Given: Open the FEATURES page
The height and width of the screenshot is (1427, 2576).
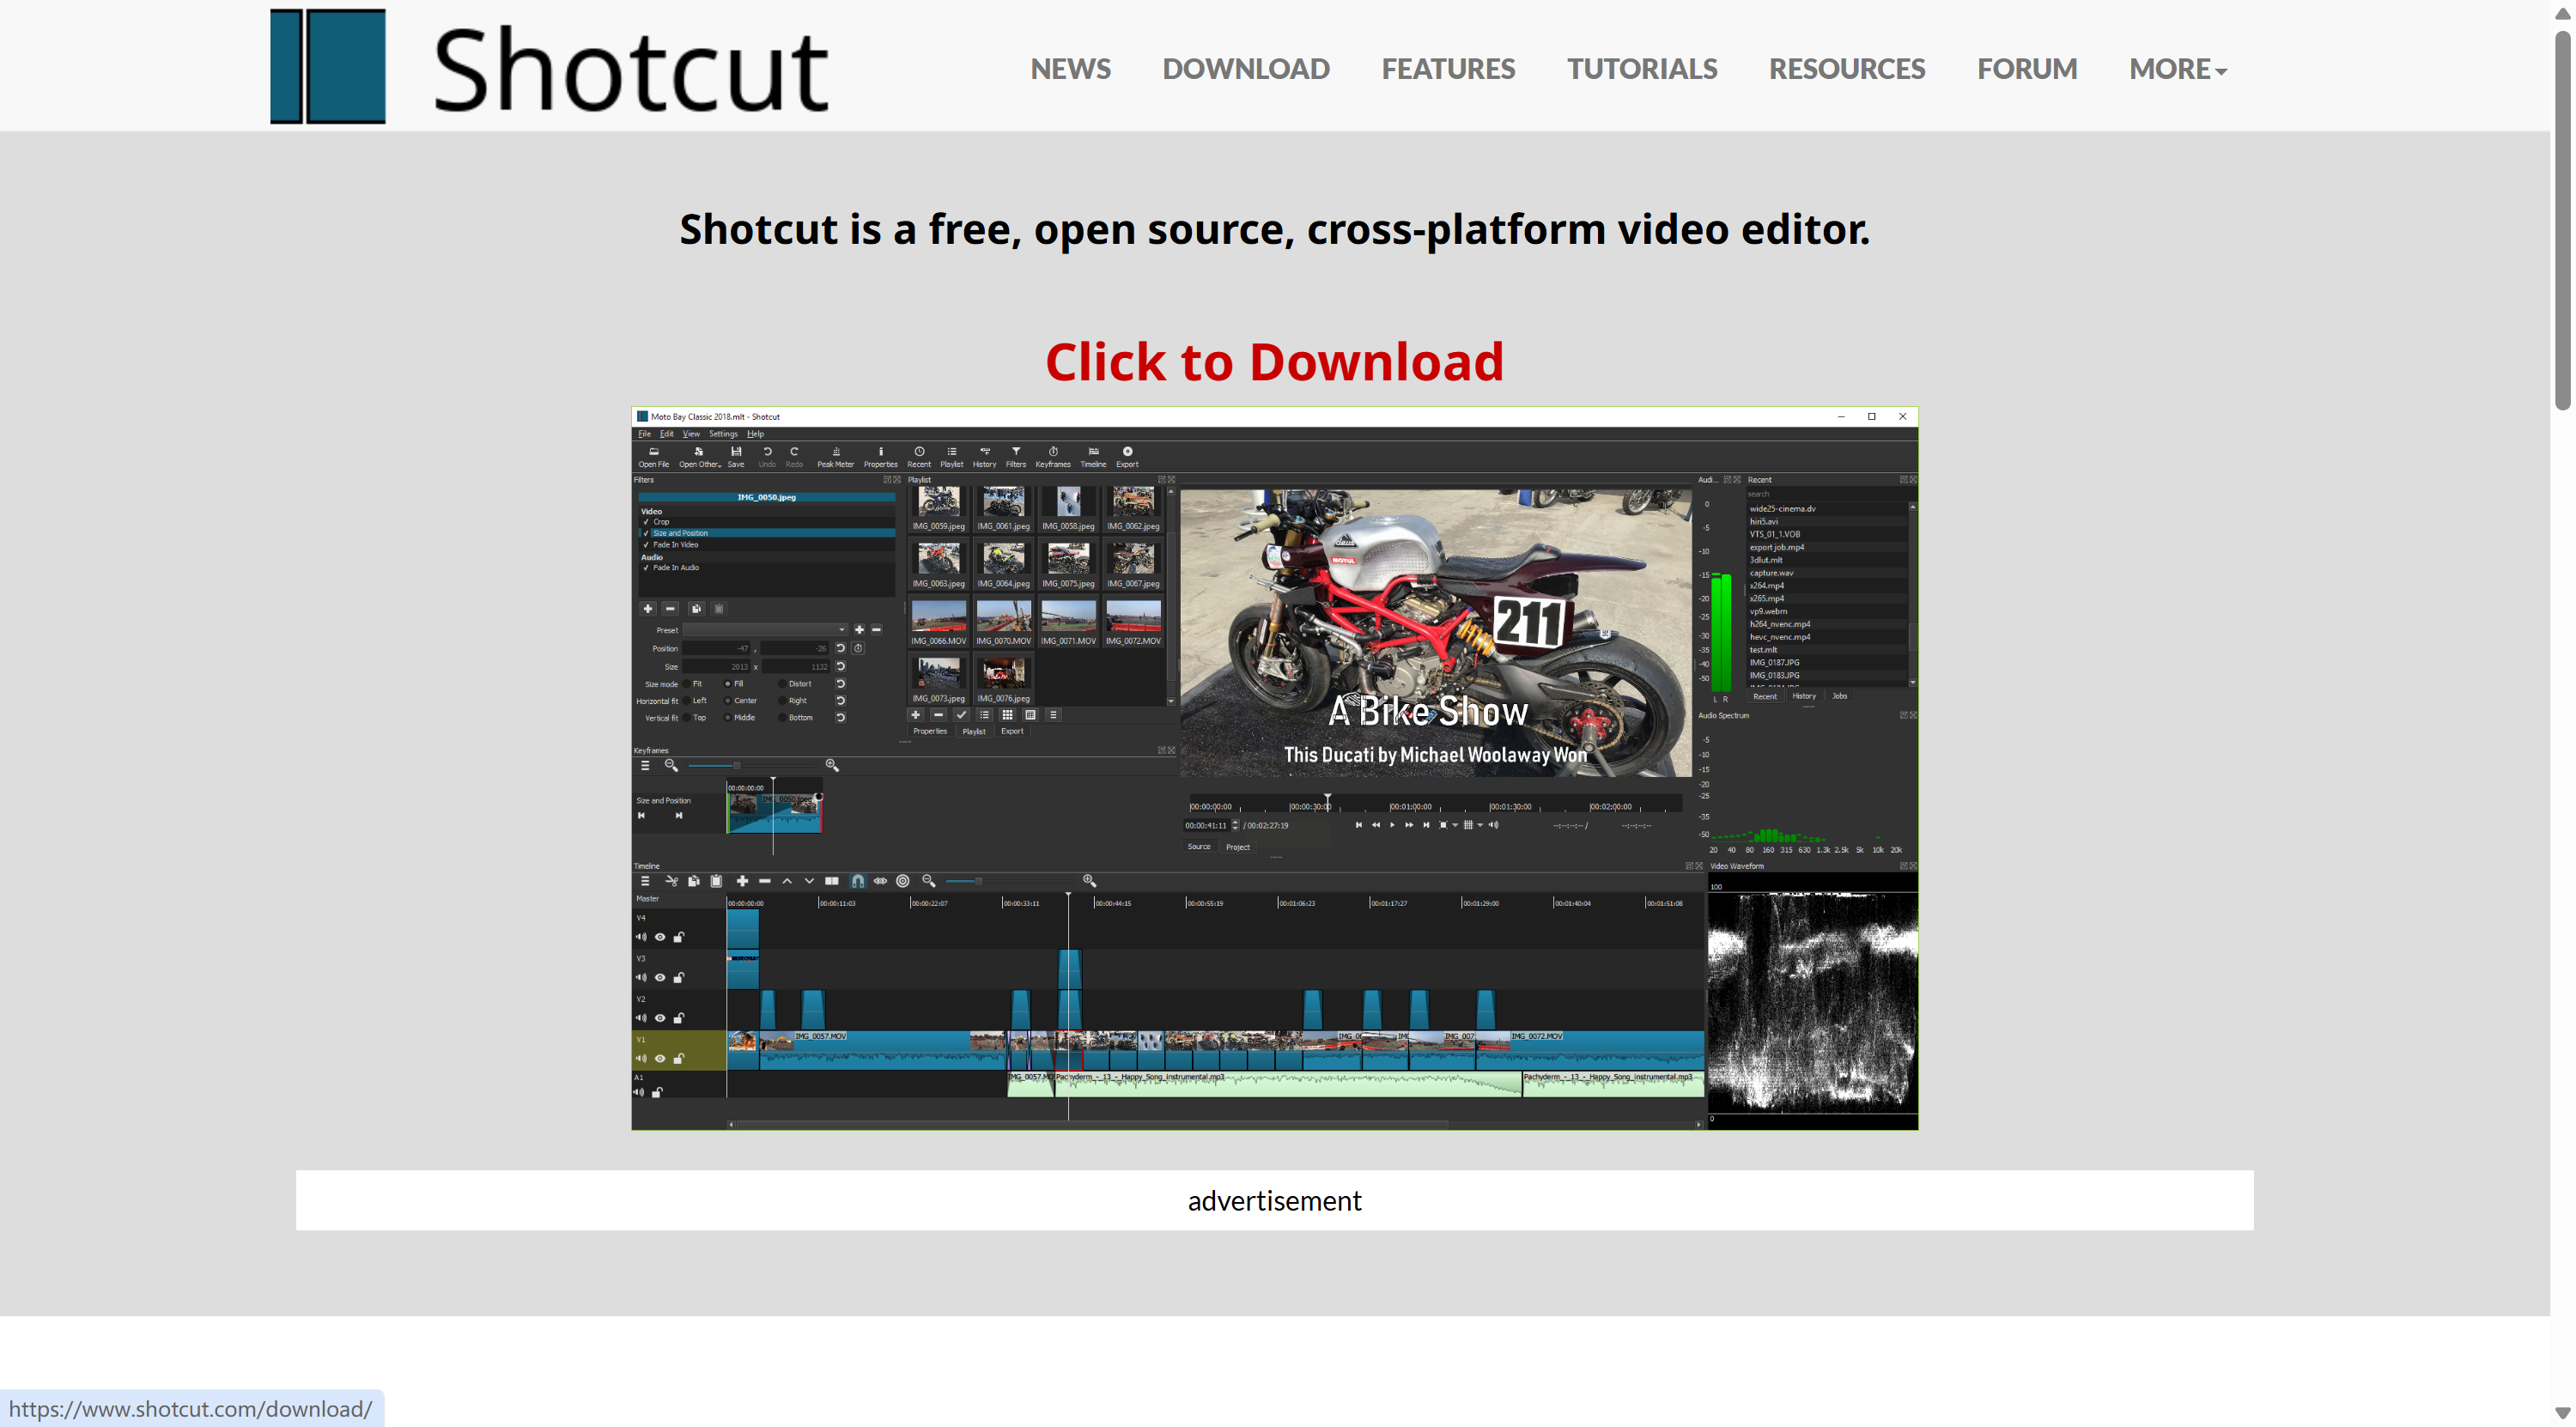Looking at the screenshot, I should (1448, 69).
